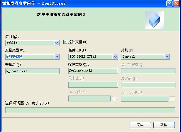Click the title bar text DeptStore2

54,3
